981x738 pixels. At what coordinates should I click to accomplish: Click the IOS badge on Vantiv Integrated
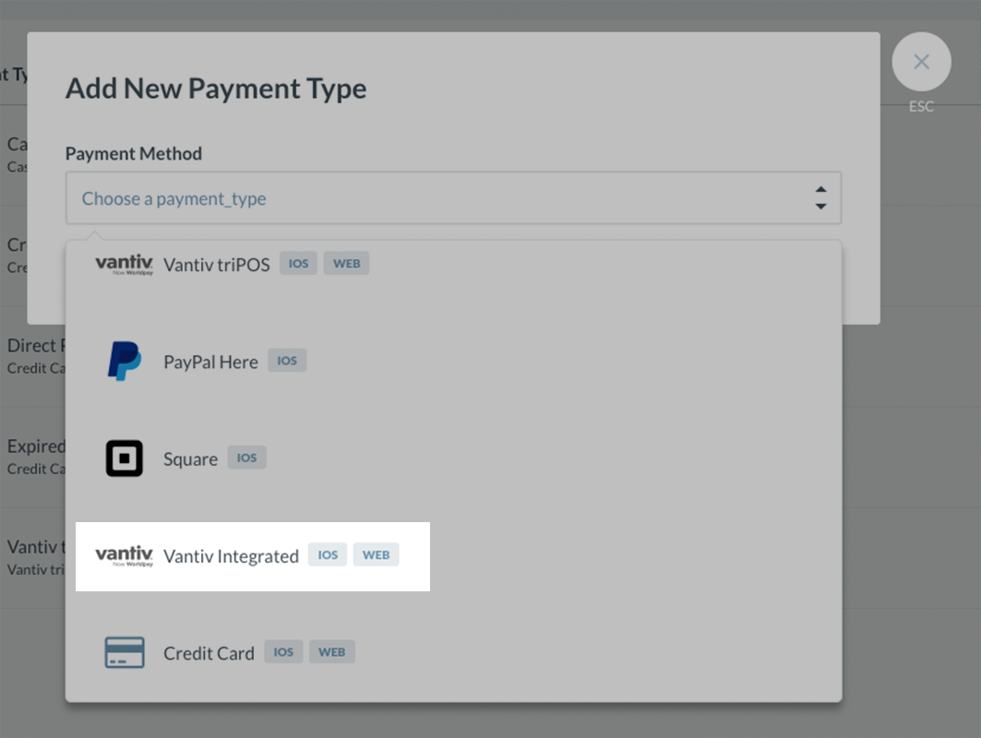[x=328, y=554]
